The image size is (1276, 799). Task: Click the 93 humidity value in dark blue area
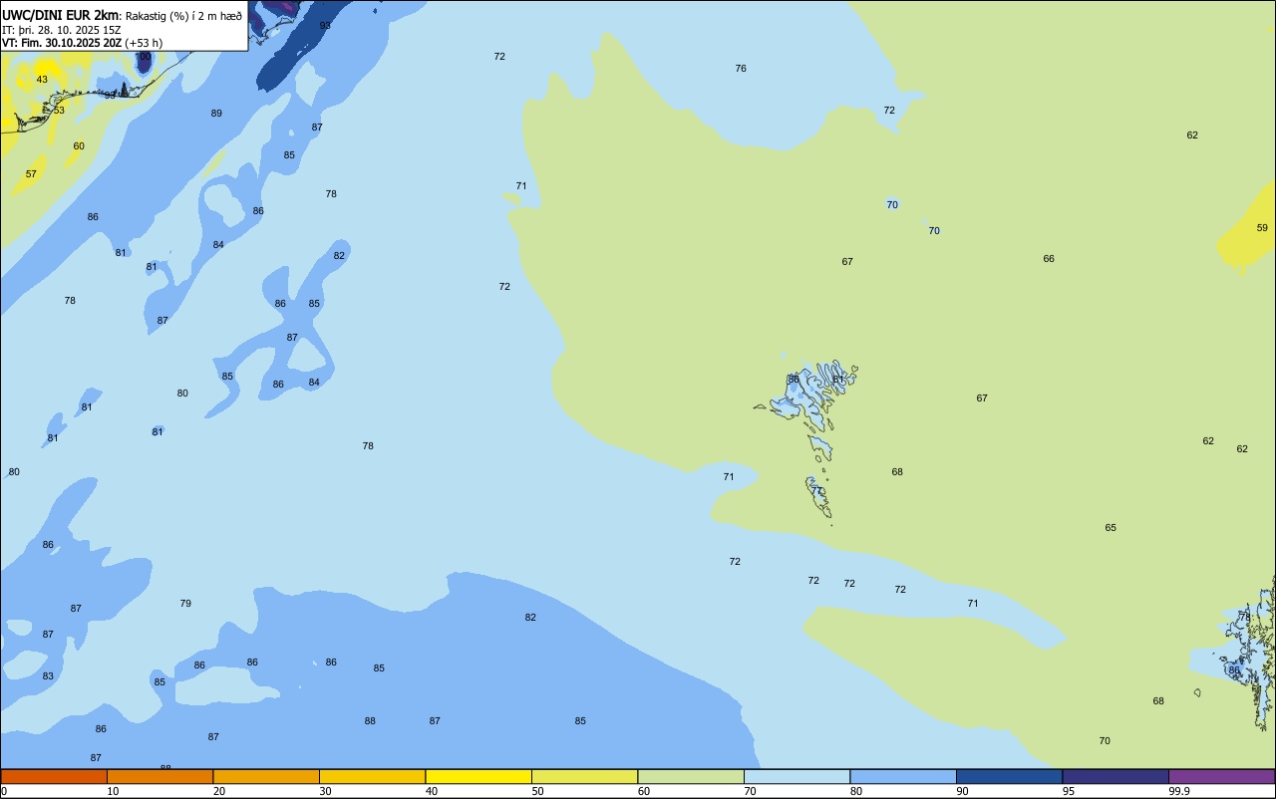pos(325,25)
